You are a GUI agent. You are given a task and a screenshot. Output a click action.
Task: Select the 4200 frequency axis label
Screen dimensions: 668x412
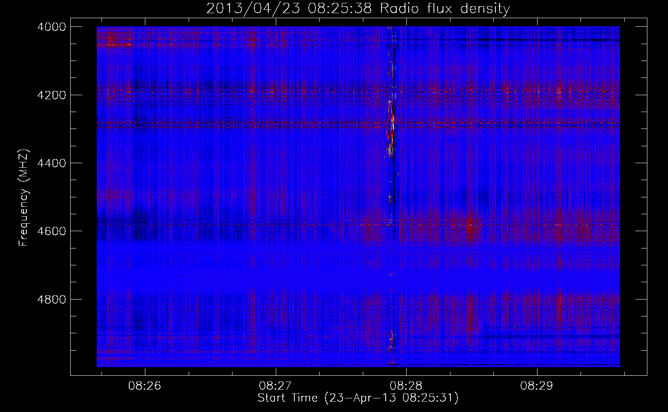point(51,95)
